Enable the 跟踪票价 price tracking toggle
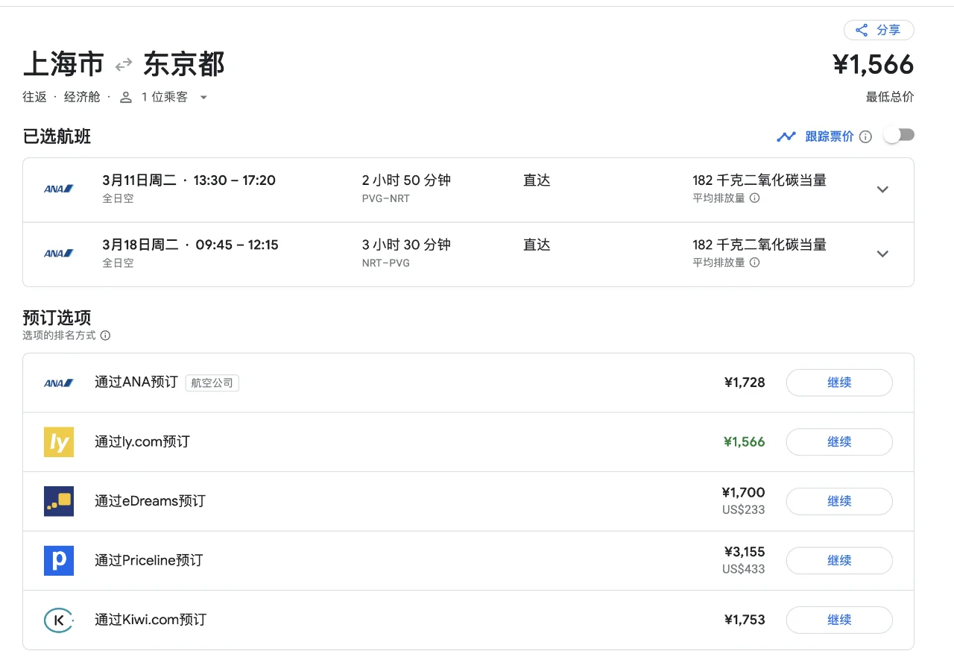Viewport: 954px width, 657px height. coord(898,135)
